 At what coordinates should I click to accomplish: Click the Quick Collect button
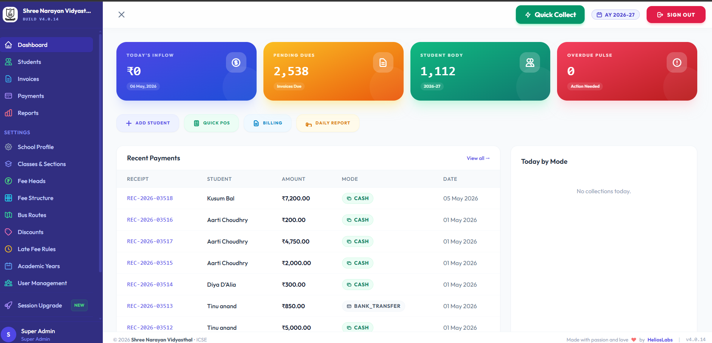tap(550, 15)
